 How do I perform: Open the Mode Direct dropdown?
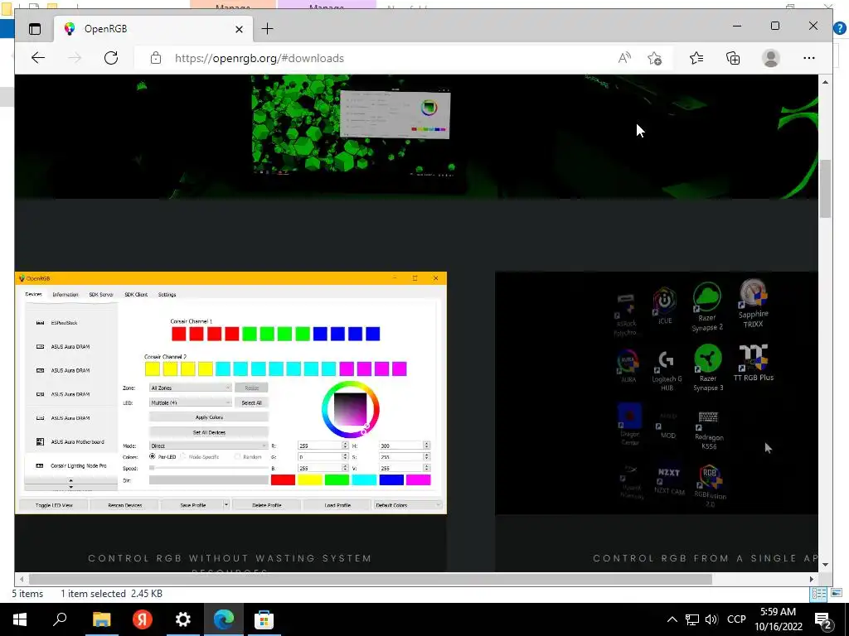[x=208, y=446]
